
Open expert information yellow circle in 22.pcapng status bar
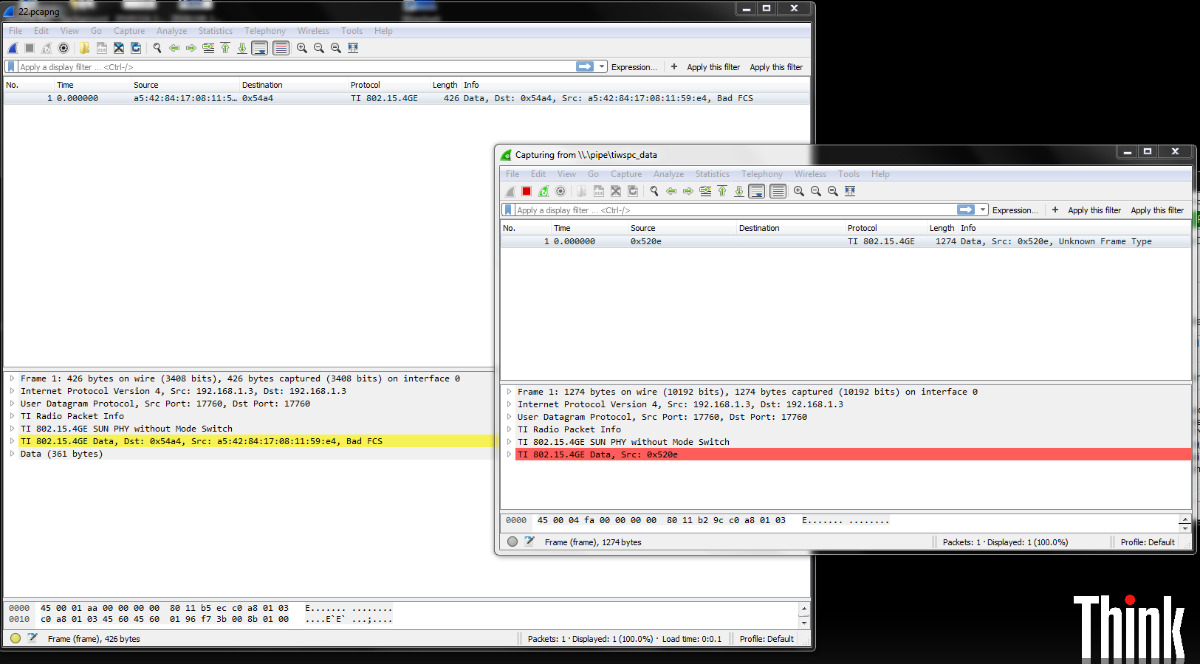(x=16, y=638)
